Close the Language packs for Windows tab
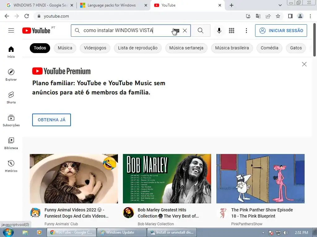This screenshot has height=237, width=317. [146, 5]
